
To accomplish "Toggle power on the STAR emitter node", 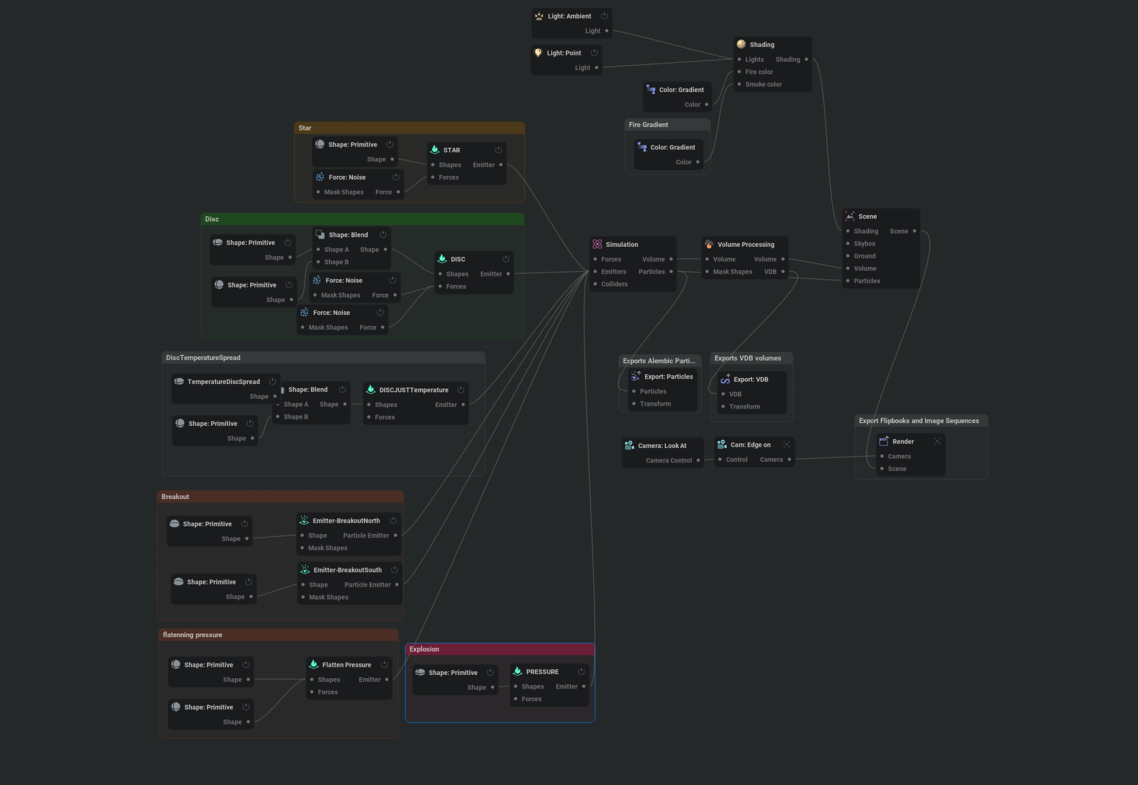I will click(x=498, y=150).
